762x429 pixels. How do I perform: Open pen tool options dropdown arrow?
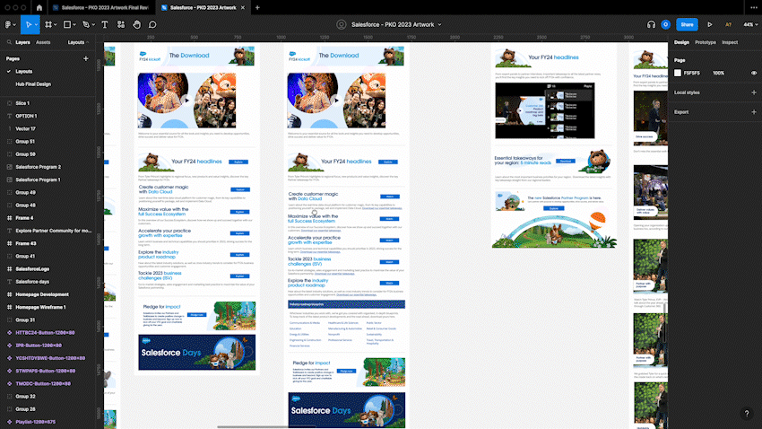[x=94, y=25]
